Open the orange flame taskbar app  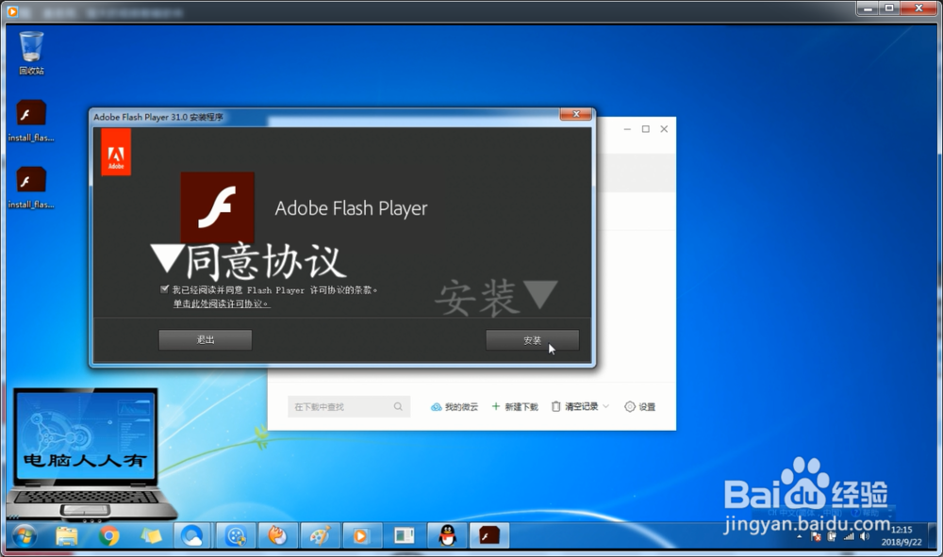click(277, 535)
